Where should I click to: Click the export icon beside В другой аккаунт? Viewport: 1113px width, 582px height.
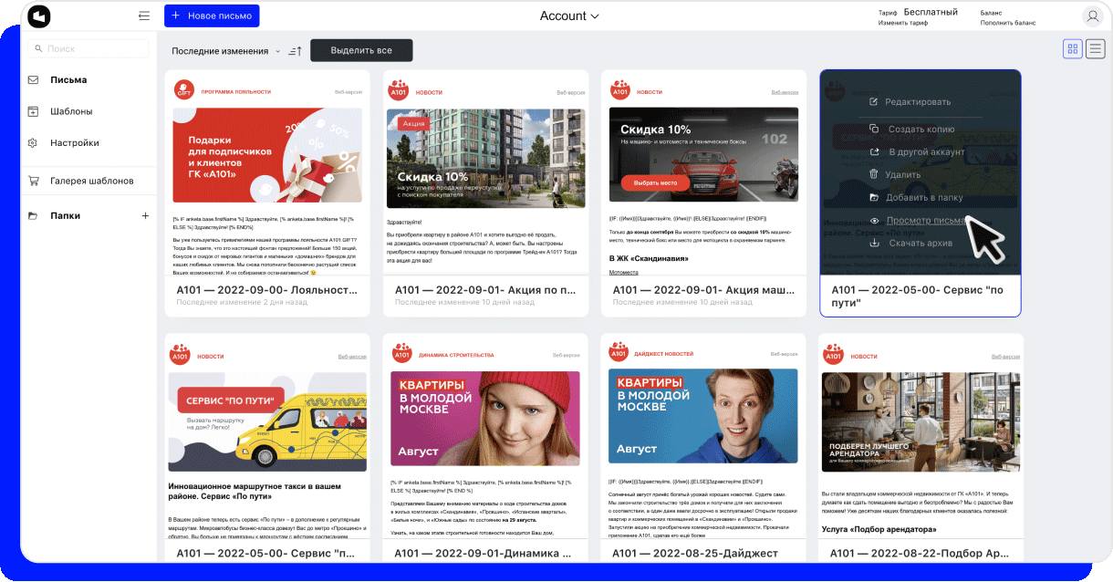(x=874, y=152)
